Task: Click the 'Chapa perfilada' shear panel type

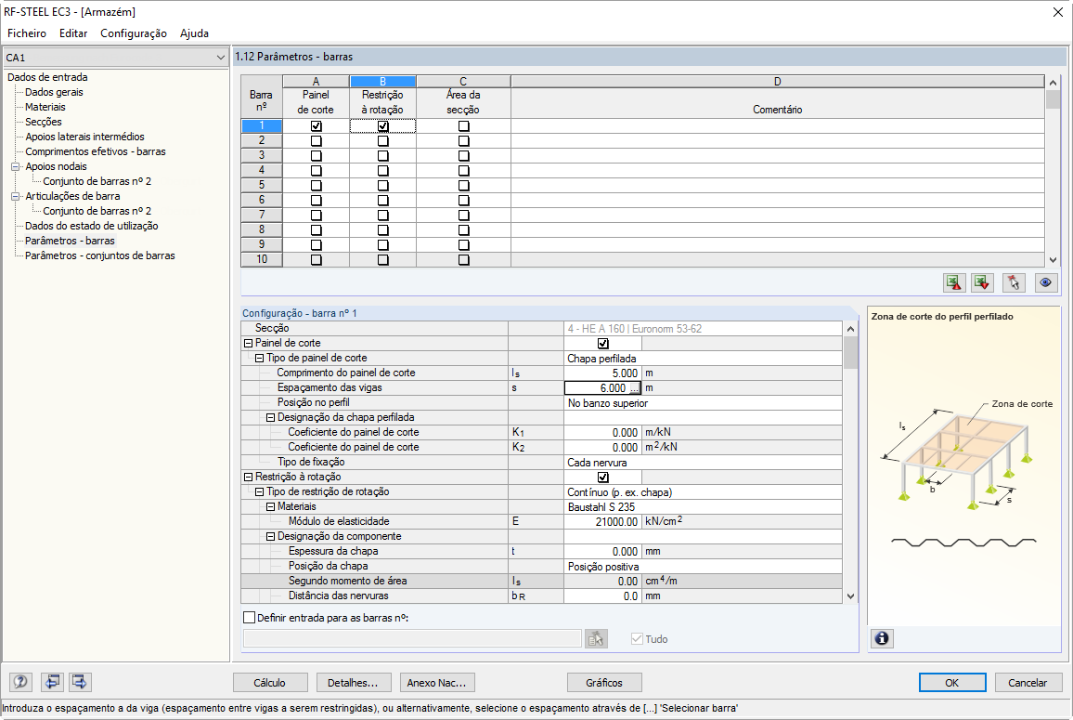Action: pyautogui.click(x=703, y=359)
